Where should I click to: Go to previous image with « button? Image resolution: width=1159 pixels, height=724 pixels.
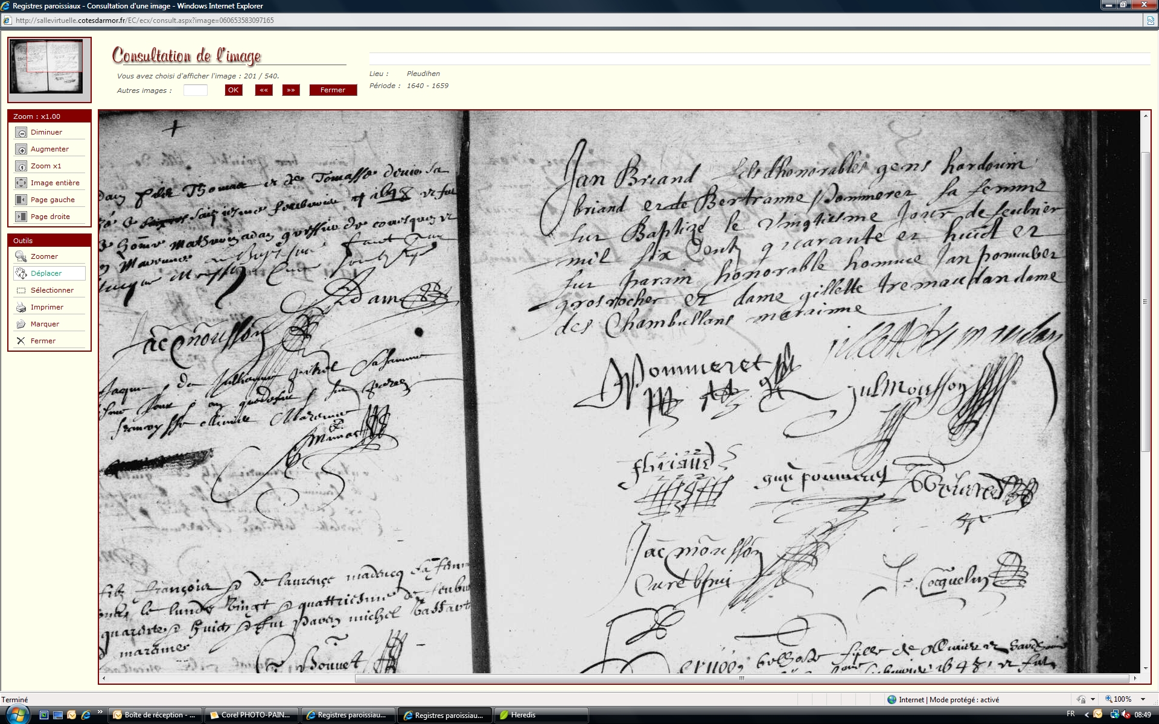point(264,90)
